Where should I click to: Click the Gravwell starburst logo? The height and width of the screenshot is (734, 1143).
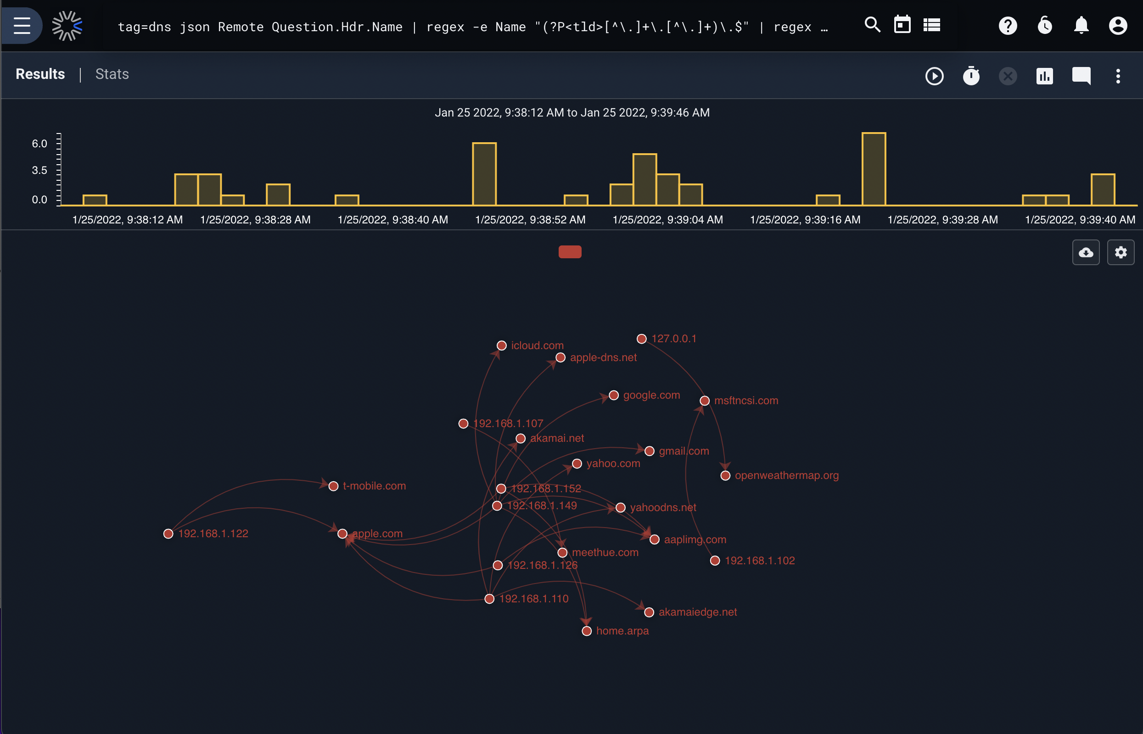pyautogui.click(x=67, y=26)
